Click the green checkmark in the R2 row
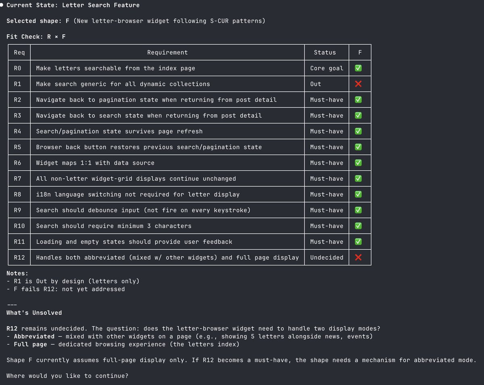Screen dimensions: 484x385 click(358, 99)
